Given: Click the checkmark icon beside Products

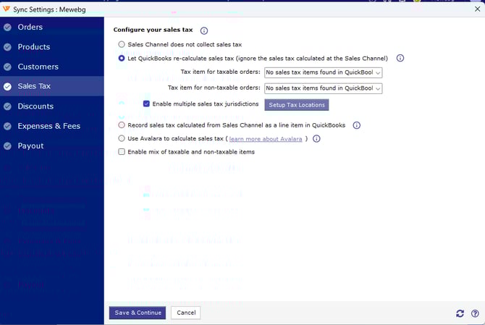Looking at the screenshot, I should click(x=7, y=47).
